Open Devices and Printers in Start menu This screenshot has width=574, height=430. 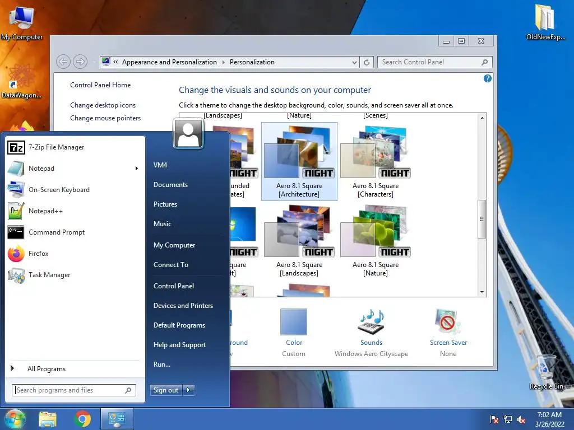[183, 306]
